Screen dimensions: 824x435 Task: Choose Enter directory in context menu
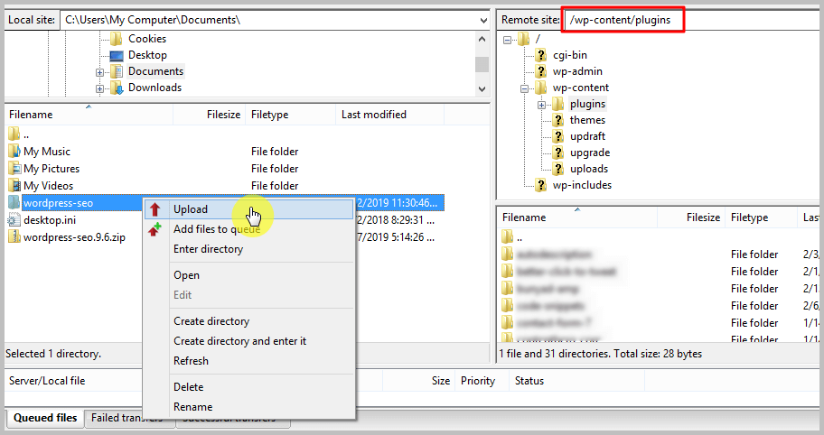249,249
